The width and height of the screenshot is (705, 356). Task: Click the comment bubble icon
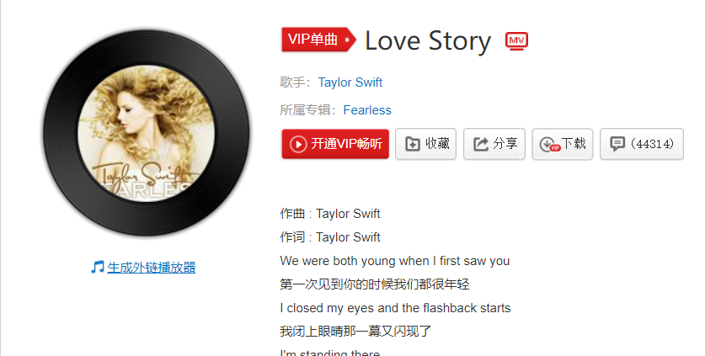pyautogui.click(x=617, y=143)
